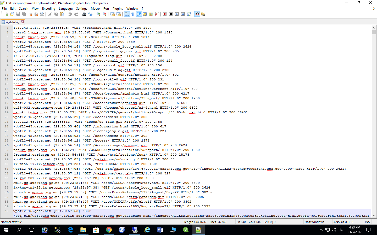Click the Cut scissors icon
Image resolution: width=377 pixels, height=235 pixels.
click(50, 14)
